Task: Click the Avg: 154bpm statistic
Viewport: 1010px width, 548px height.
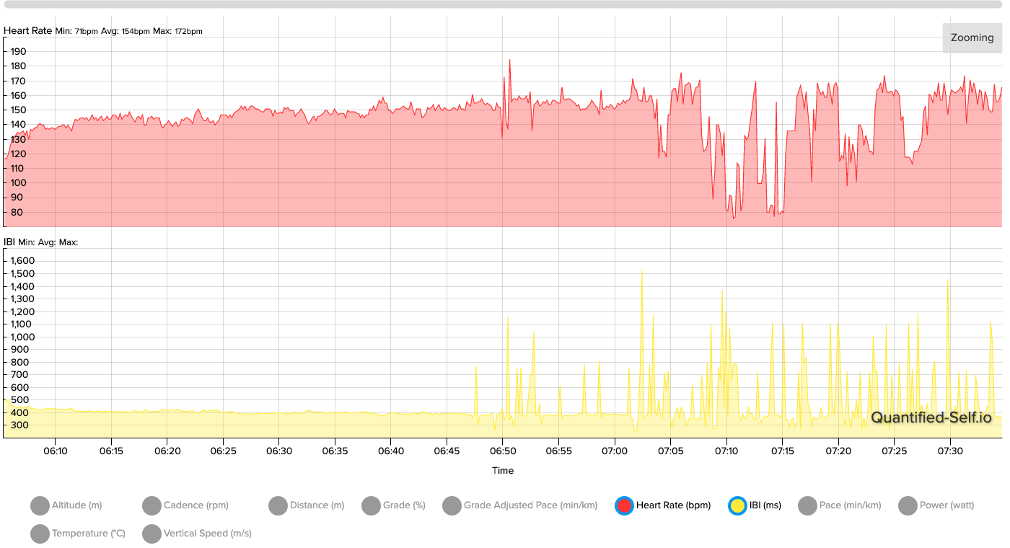Action: coord(126,32)
